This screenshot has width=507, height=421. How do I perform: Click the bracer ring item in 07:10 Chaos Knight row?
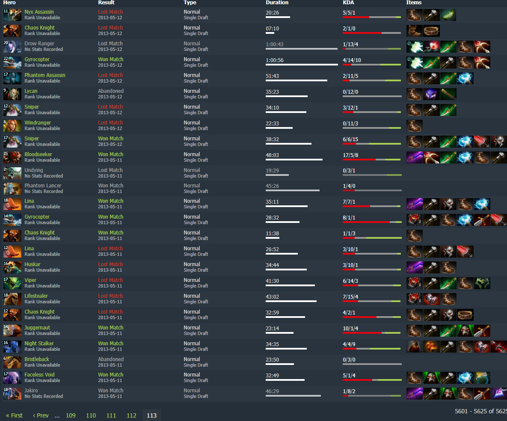pyautogui.click(x=431, y=31)
